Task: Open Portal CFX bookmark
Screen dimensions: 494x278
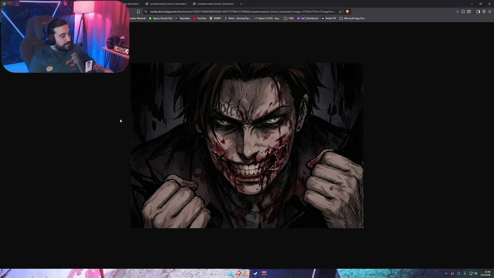Action: click(x=329, y=18)
